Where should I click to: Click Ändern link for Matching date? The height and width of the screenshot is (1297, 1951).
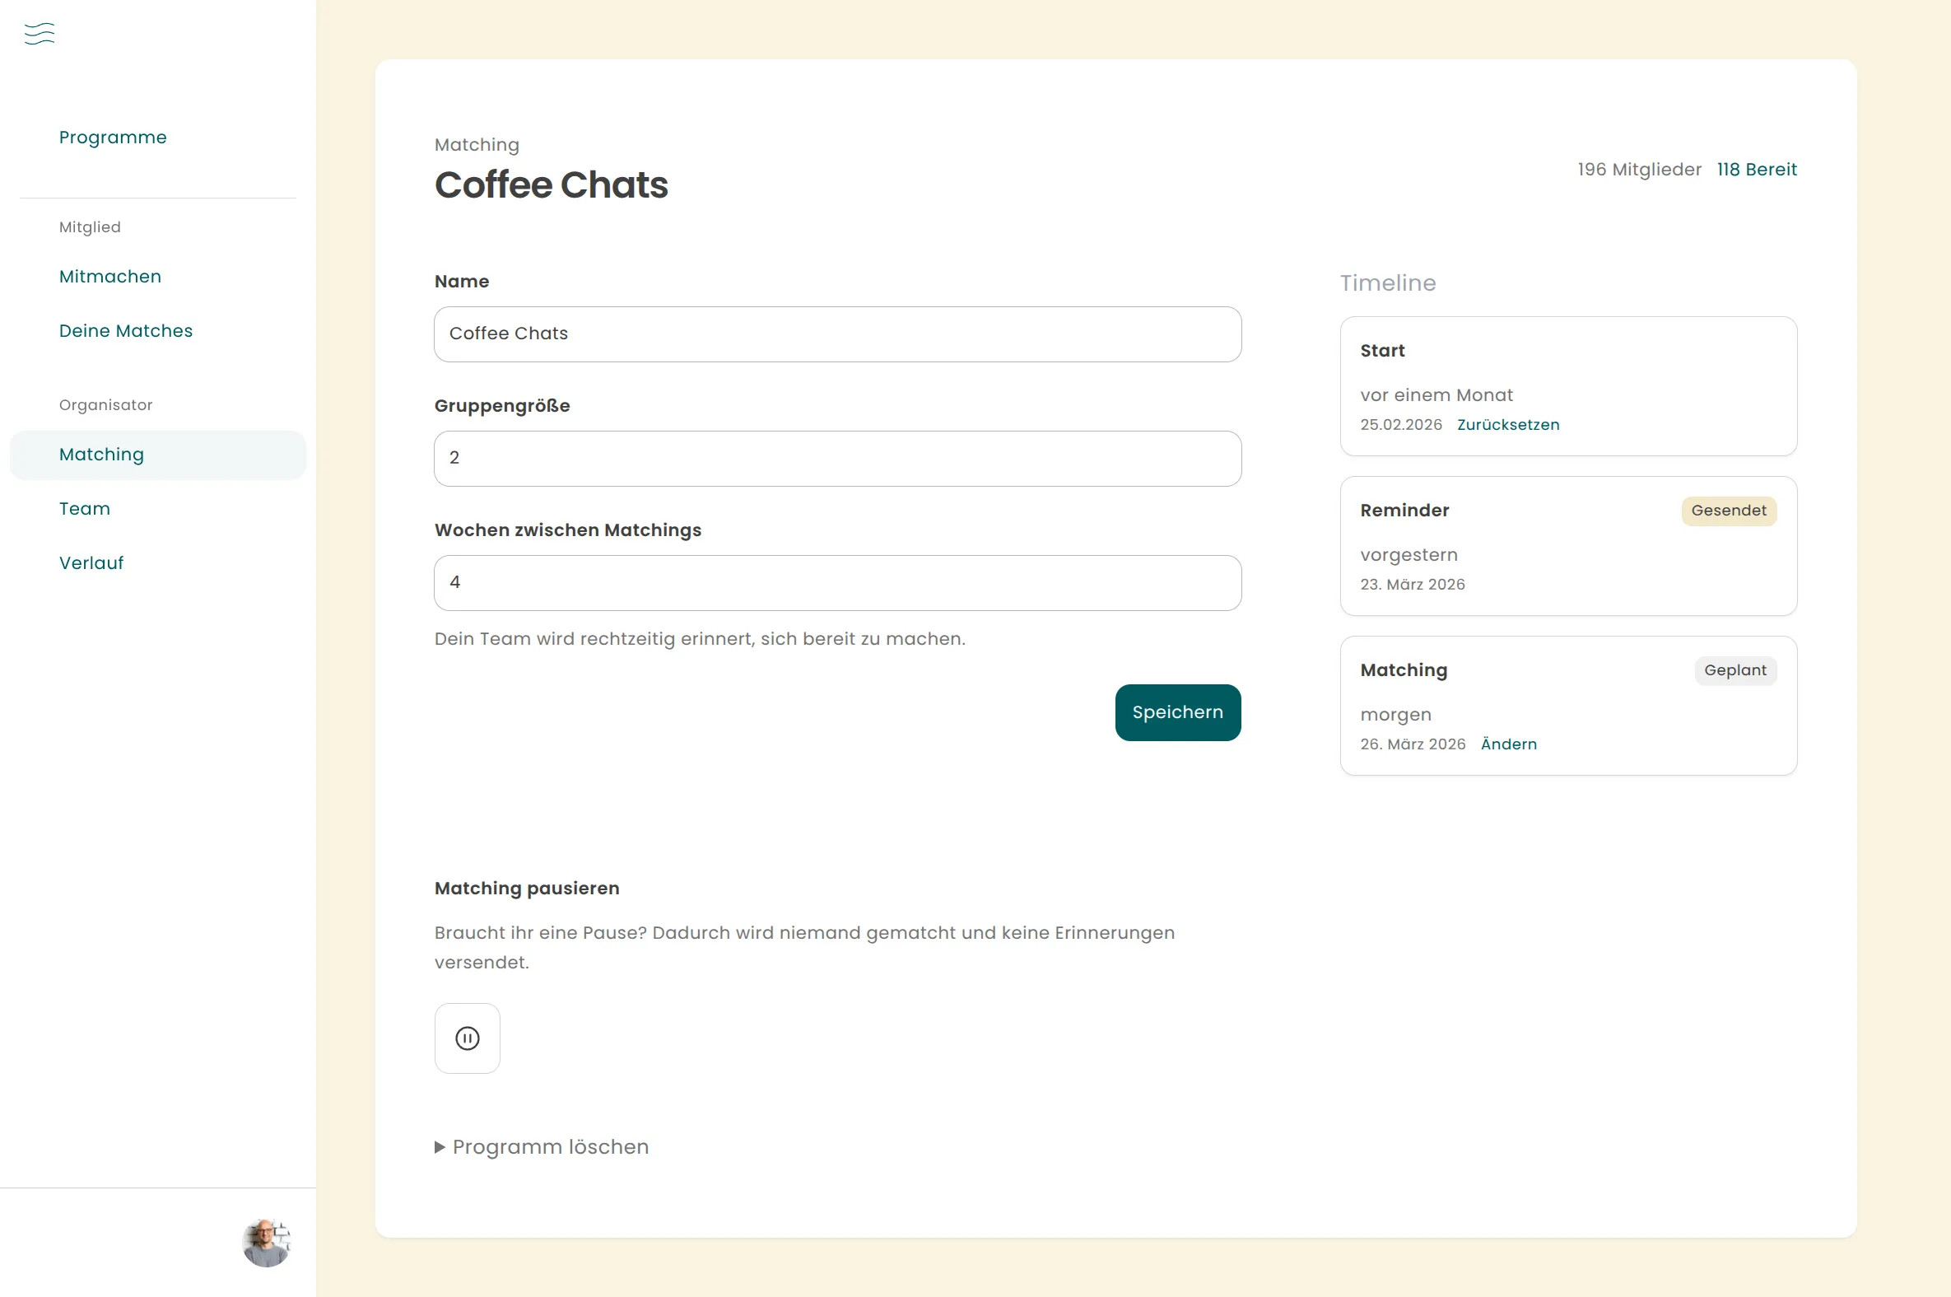(1509, 744)
